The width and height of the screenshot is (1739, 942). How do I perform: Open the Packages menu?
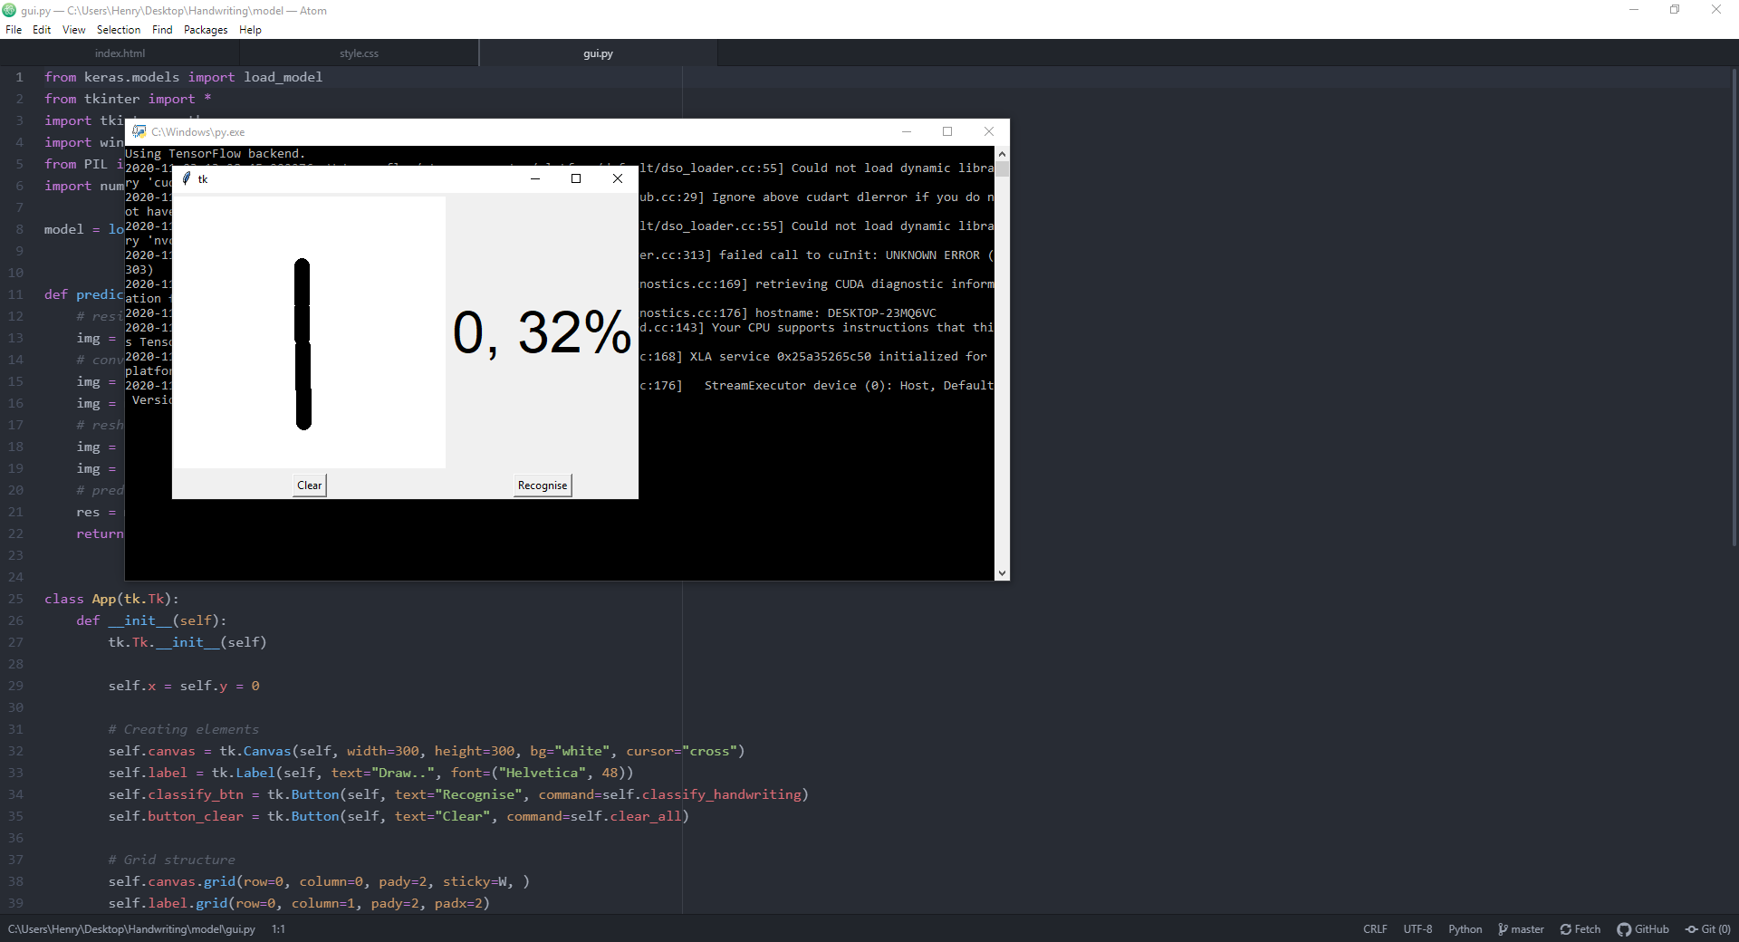(x=206, y=30)
